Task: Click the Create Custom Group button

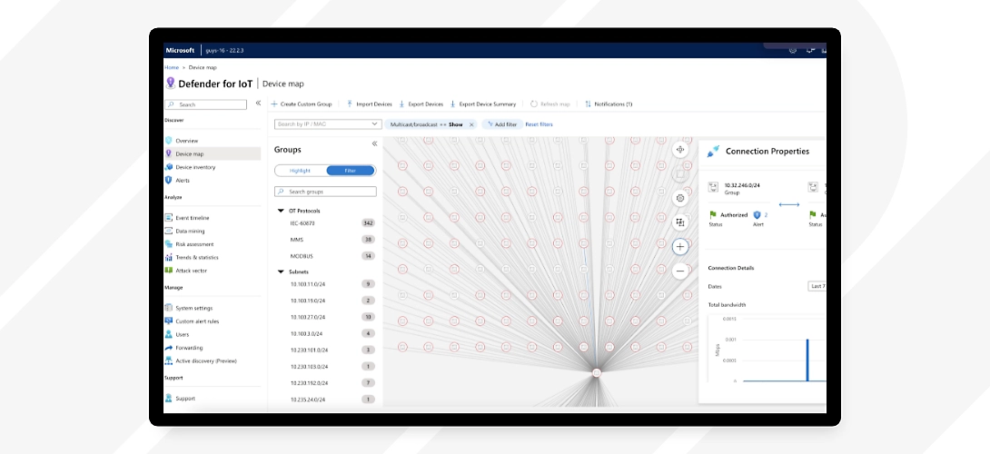Action: (x=302, y=104)
